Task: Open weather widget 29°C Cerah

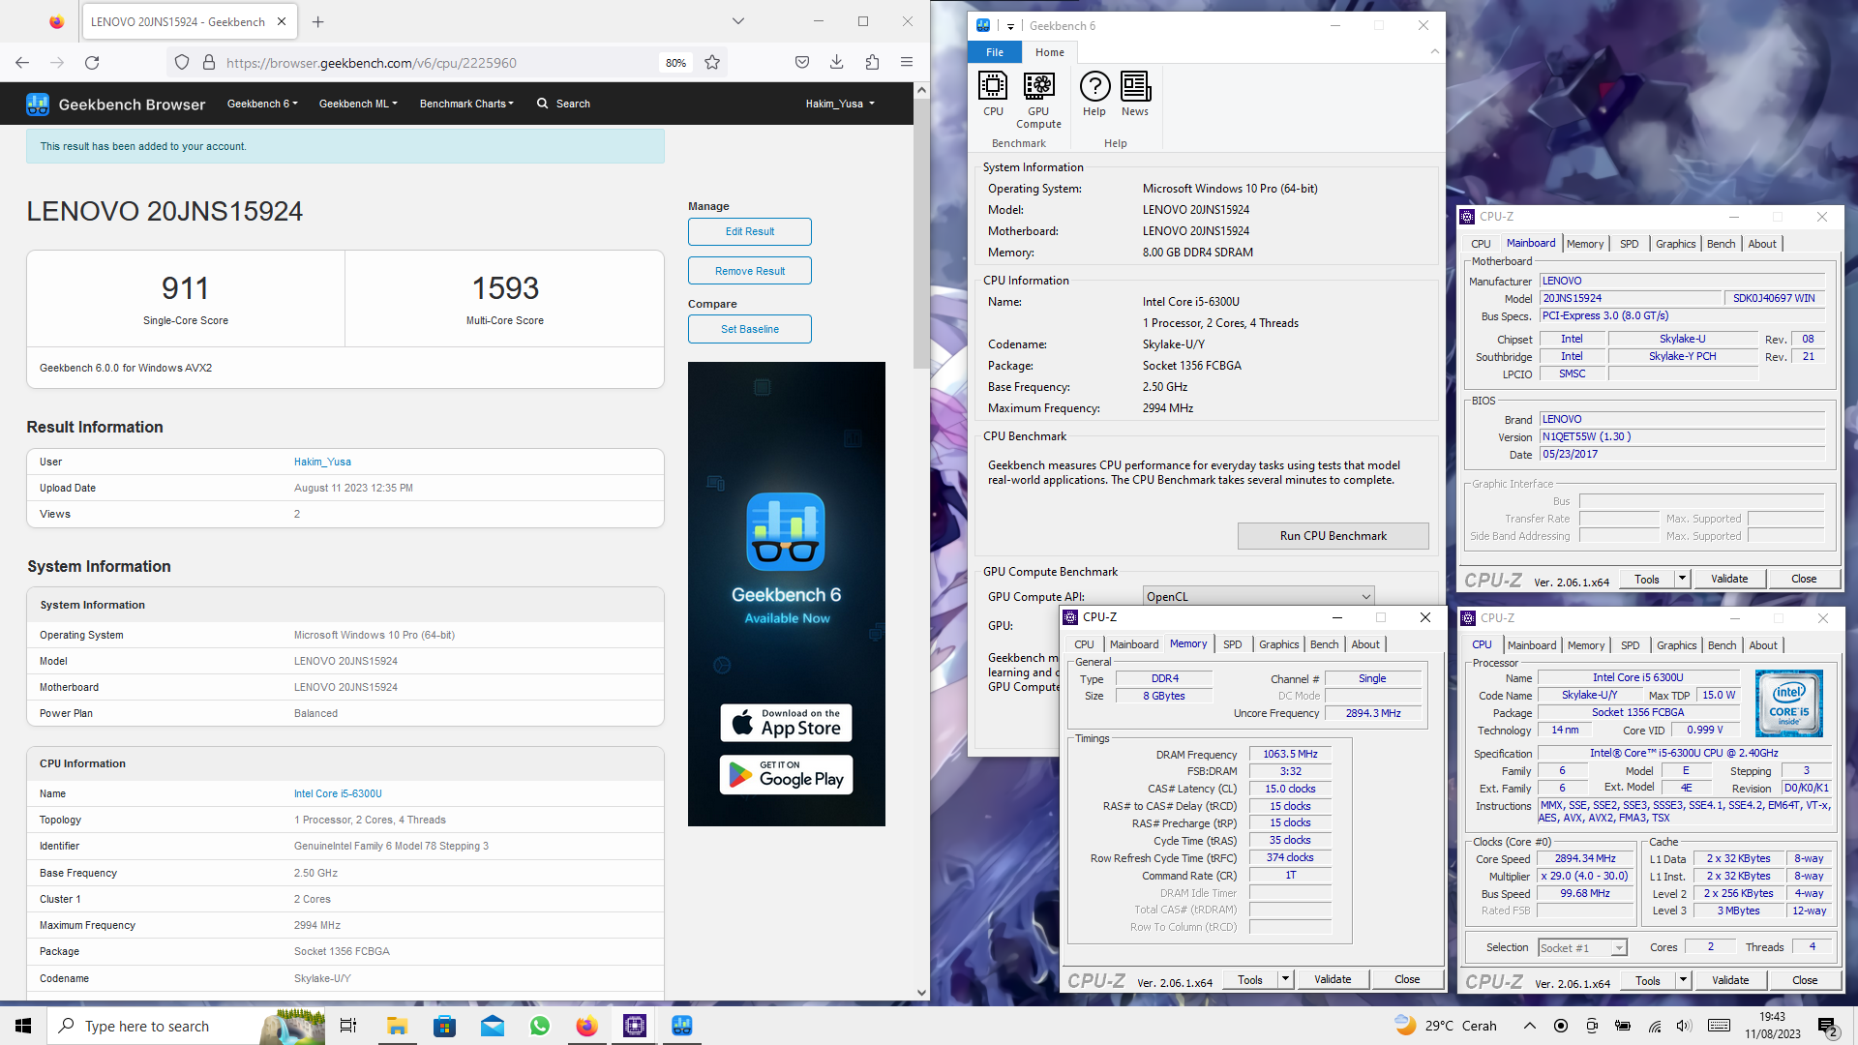Action: pyautogui.click(x=1446, y=1026)
